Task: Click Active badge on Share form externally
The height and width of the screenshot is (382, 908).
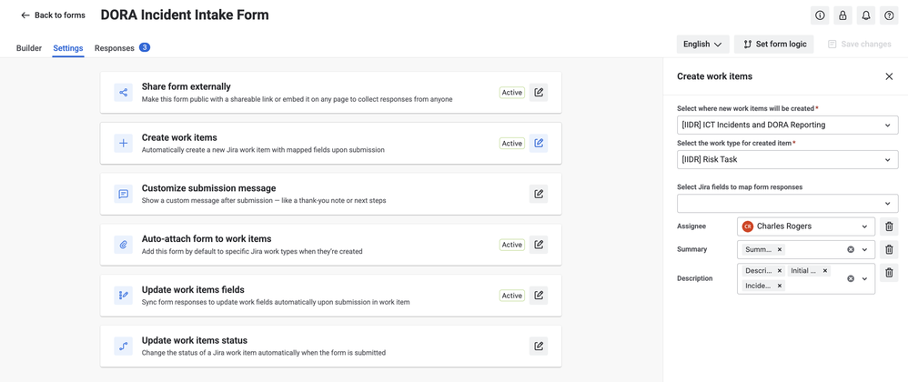Action: [x=512, y=93]
